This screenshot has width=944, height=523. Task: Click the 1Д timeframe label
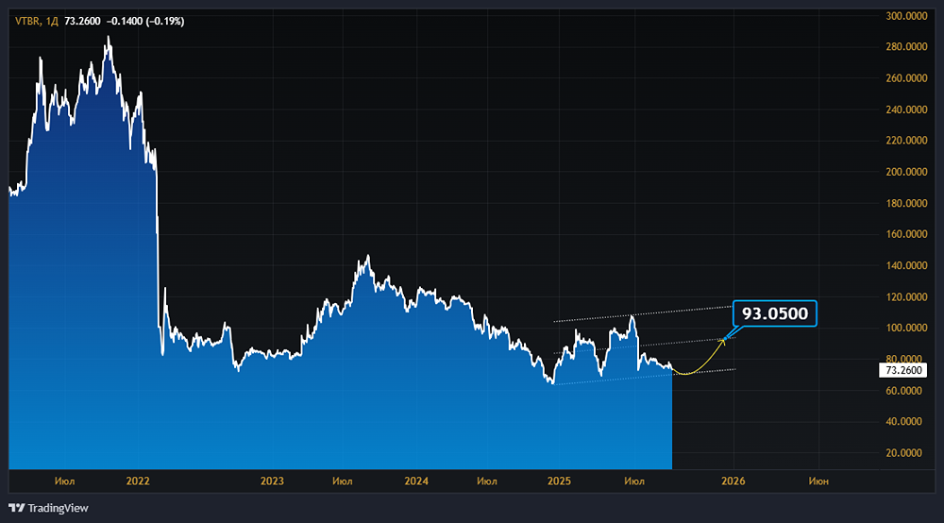(x=52, y=21)
